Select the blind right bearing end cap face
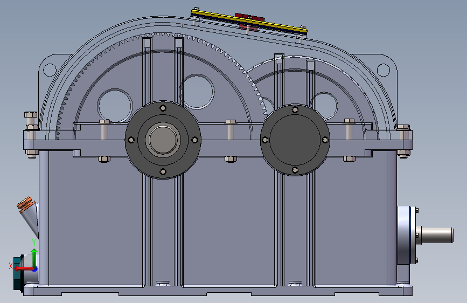467x303 pixels. pos(295,140)
